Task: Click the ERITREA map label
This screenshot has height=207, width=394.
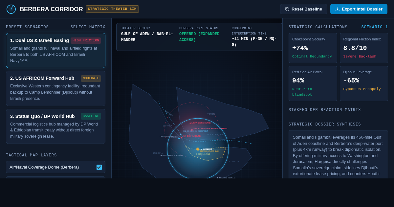Action: 167,126
